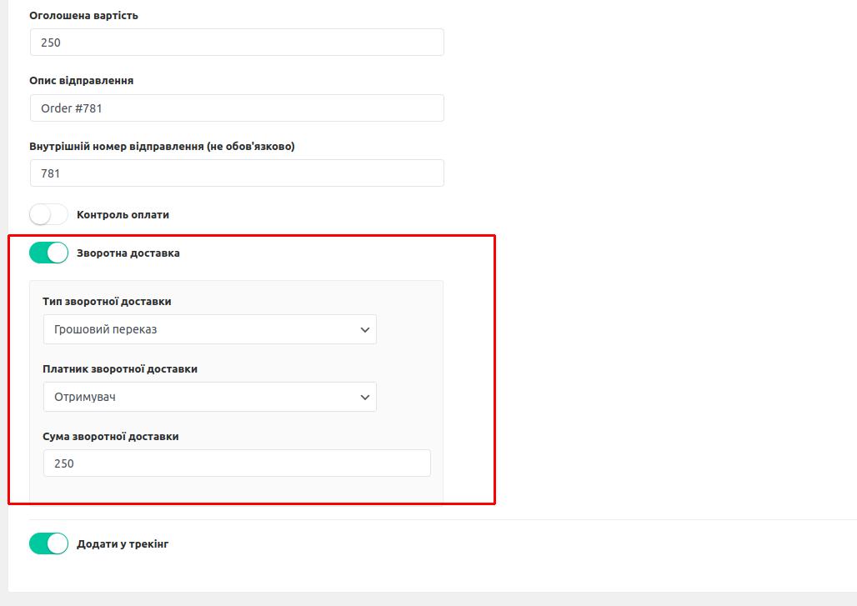Click the chevron arrow in Грошовий переказ select
857x606 pixels.
[364, 330]
